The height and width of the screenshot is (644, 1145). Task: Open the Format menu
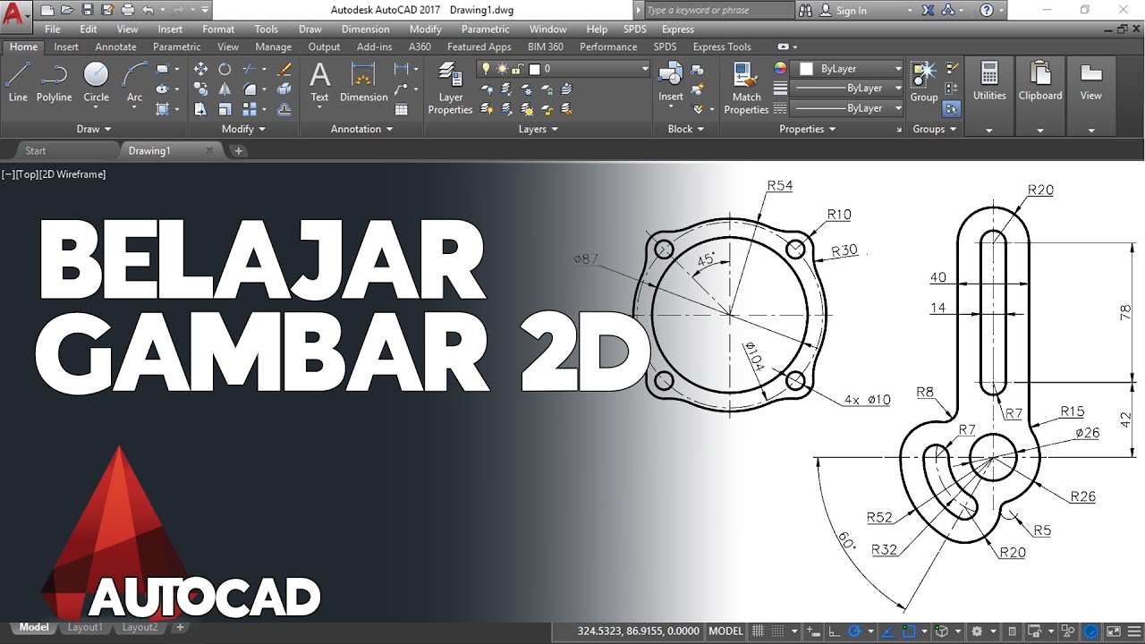(x=218, y=30)
